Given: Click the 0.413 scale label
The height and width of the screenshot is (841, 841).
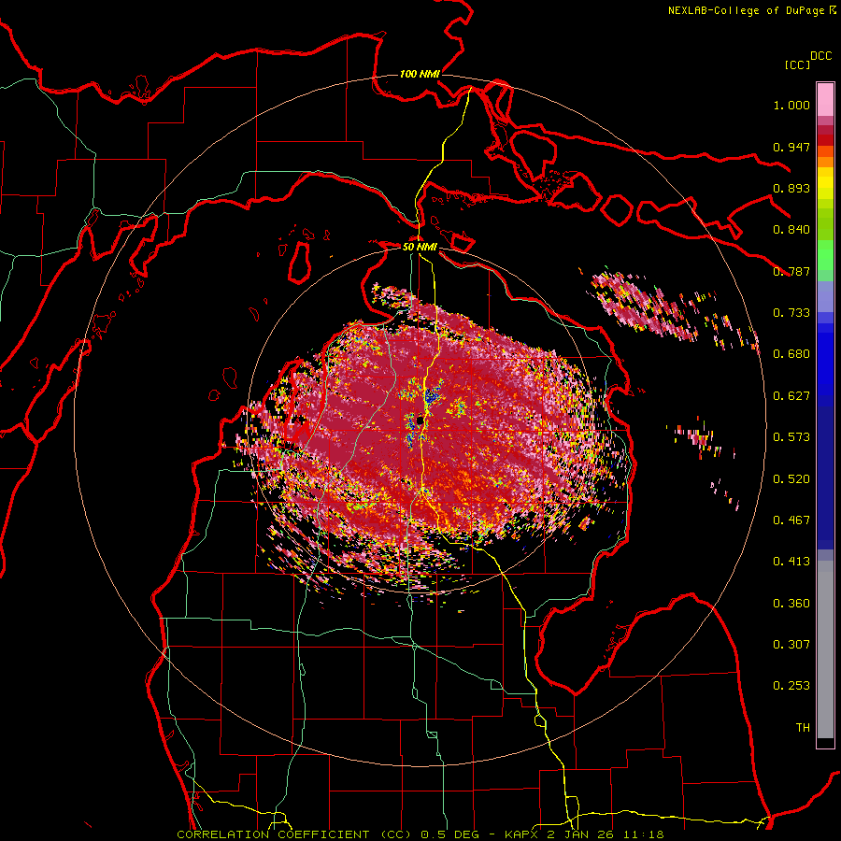Looking at the screenshot, I should pyautogui.click(x=791, y=562).
